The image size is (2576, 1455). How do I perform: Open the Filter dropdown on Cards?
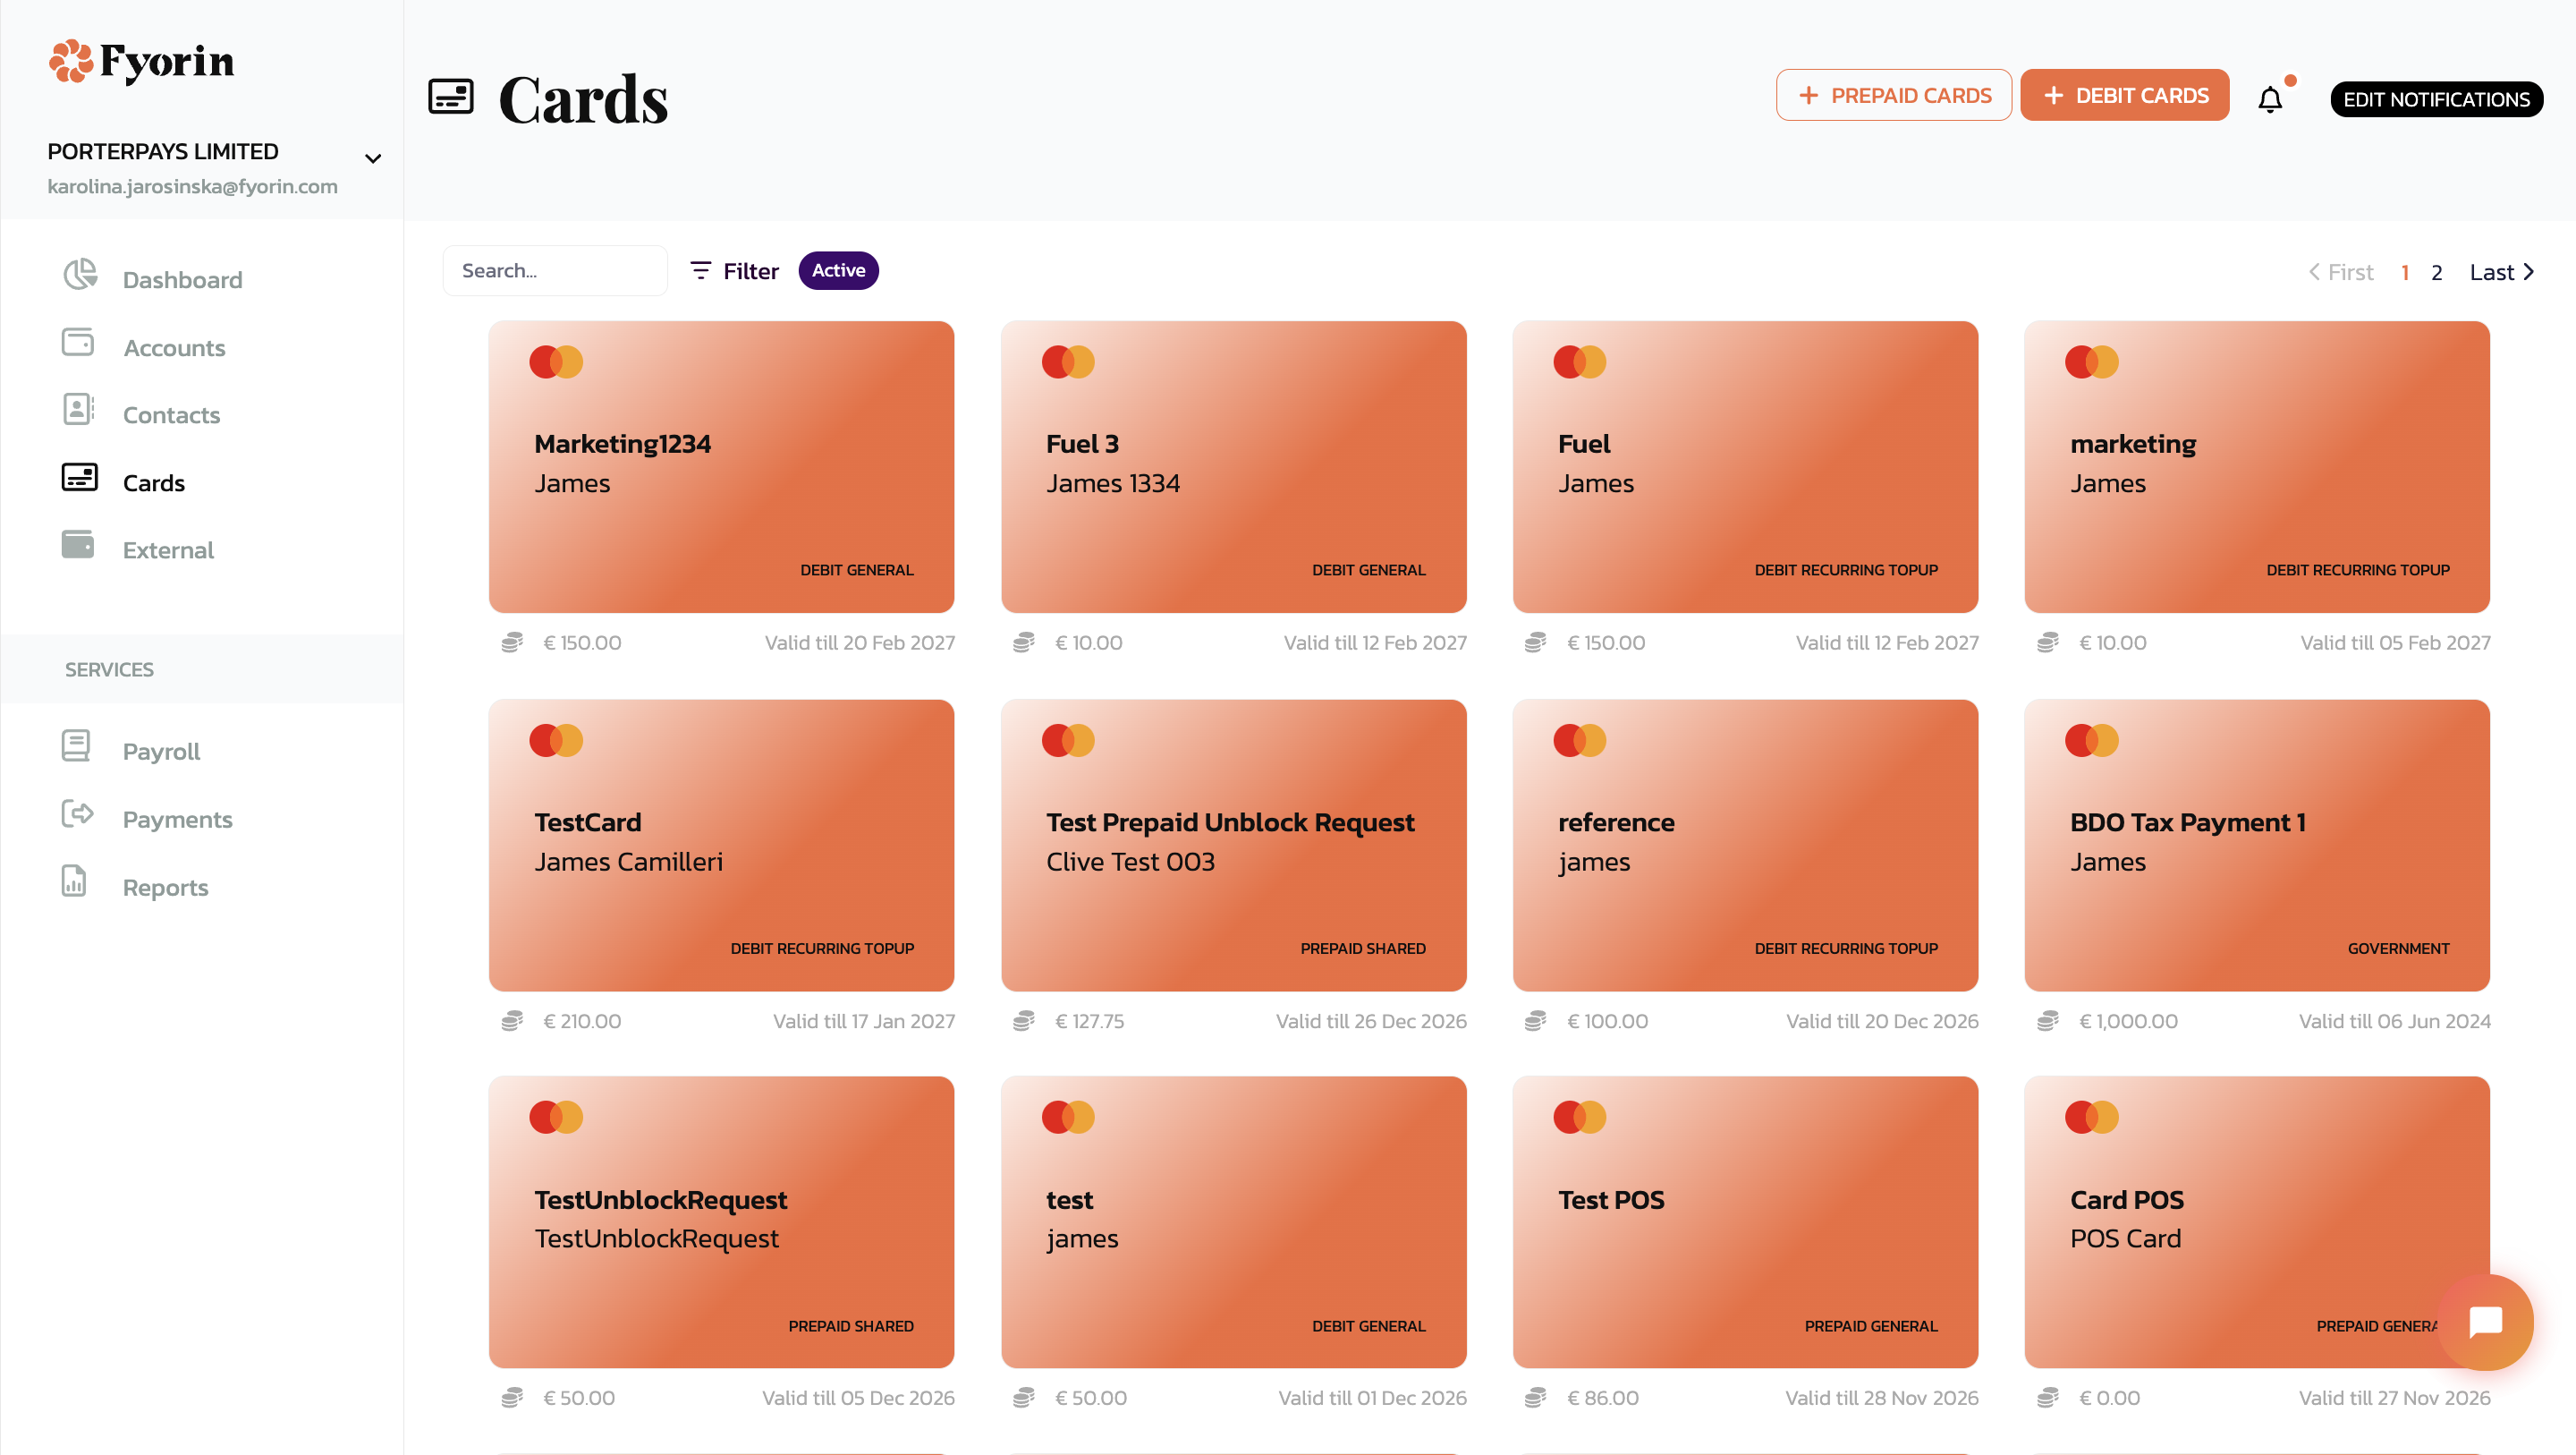coord(734,269)
